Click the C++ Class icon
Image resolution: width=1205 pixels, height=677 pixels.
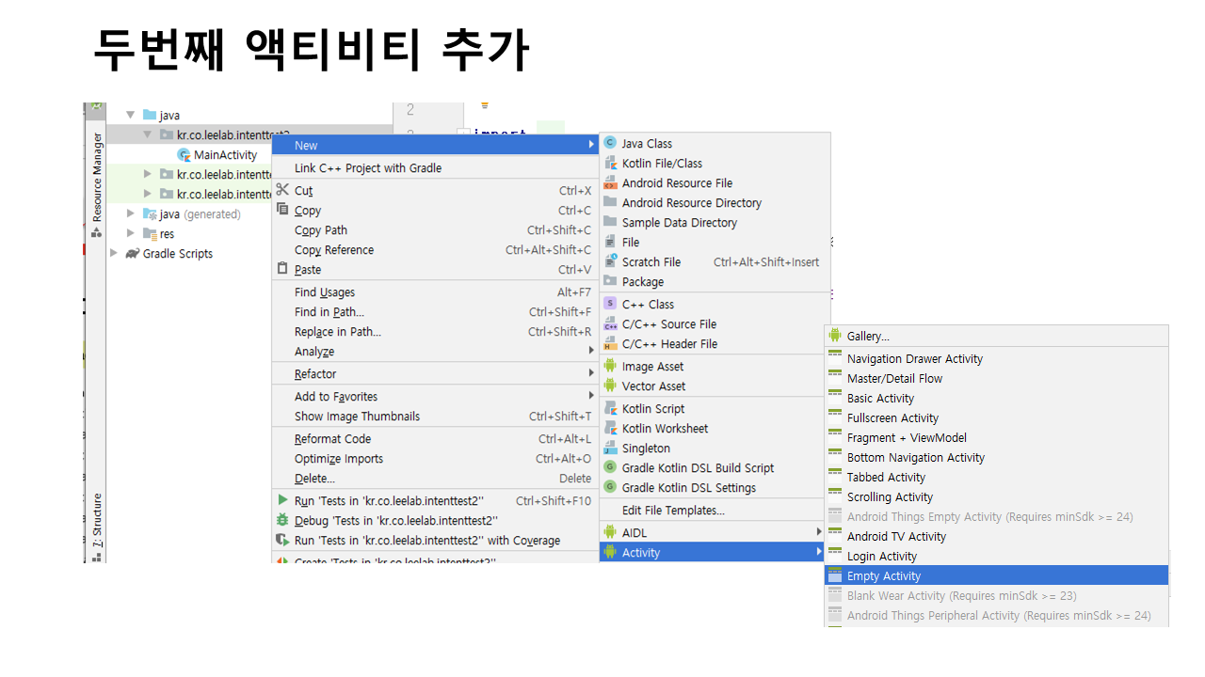pos(610,304)
